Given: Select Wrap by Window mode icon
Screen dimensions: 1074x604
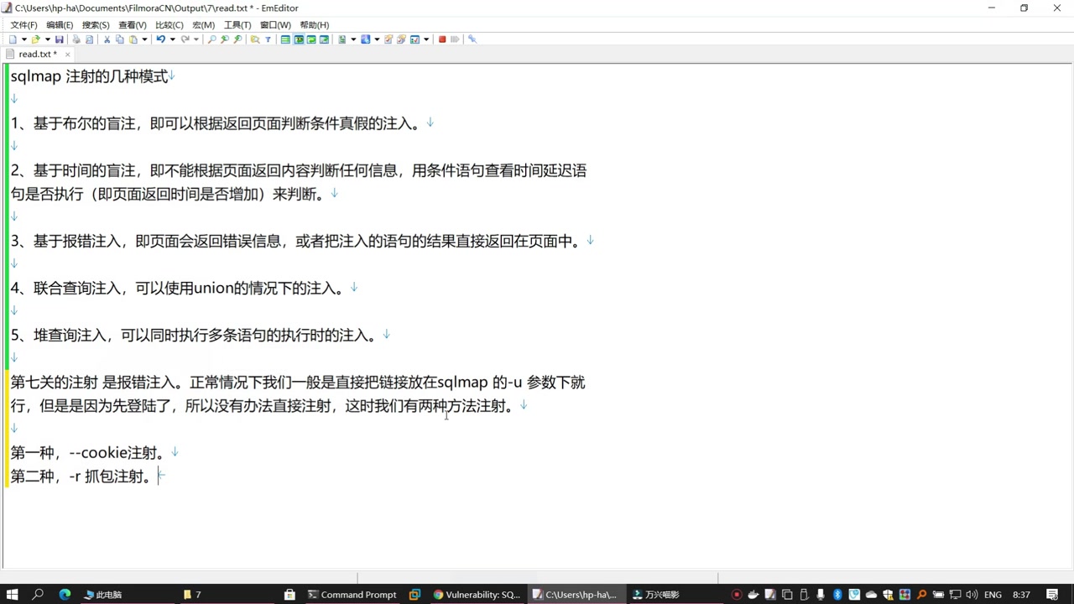Looking at the screenshot, I should coord(311,39).
